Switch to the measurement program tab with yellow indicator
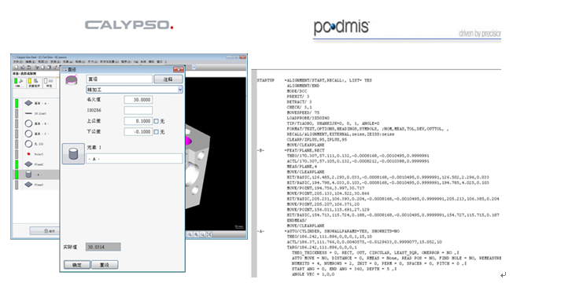This screenshot has width=583, height=294. click(x=34, y=83)
